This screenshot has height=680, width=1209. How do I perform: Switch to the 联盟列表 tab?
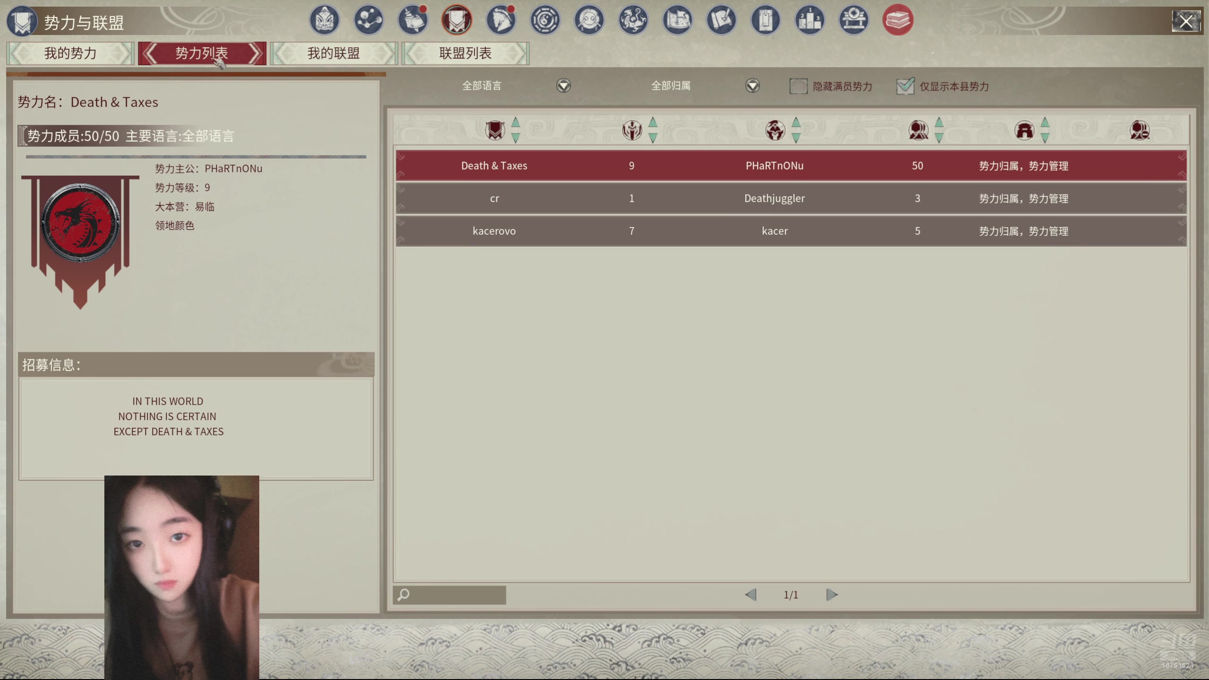coord(465,53)
